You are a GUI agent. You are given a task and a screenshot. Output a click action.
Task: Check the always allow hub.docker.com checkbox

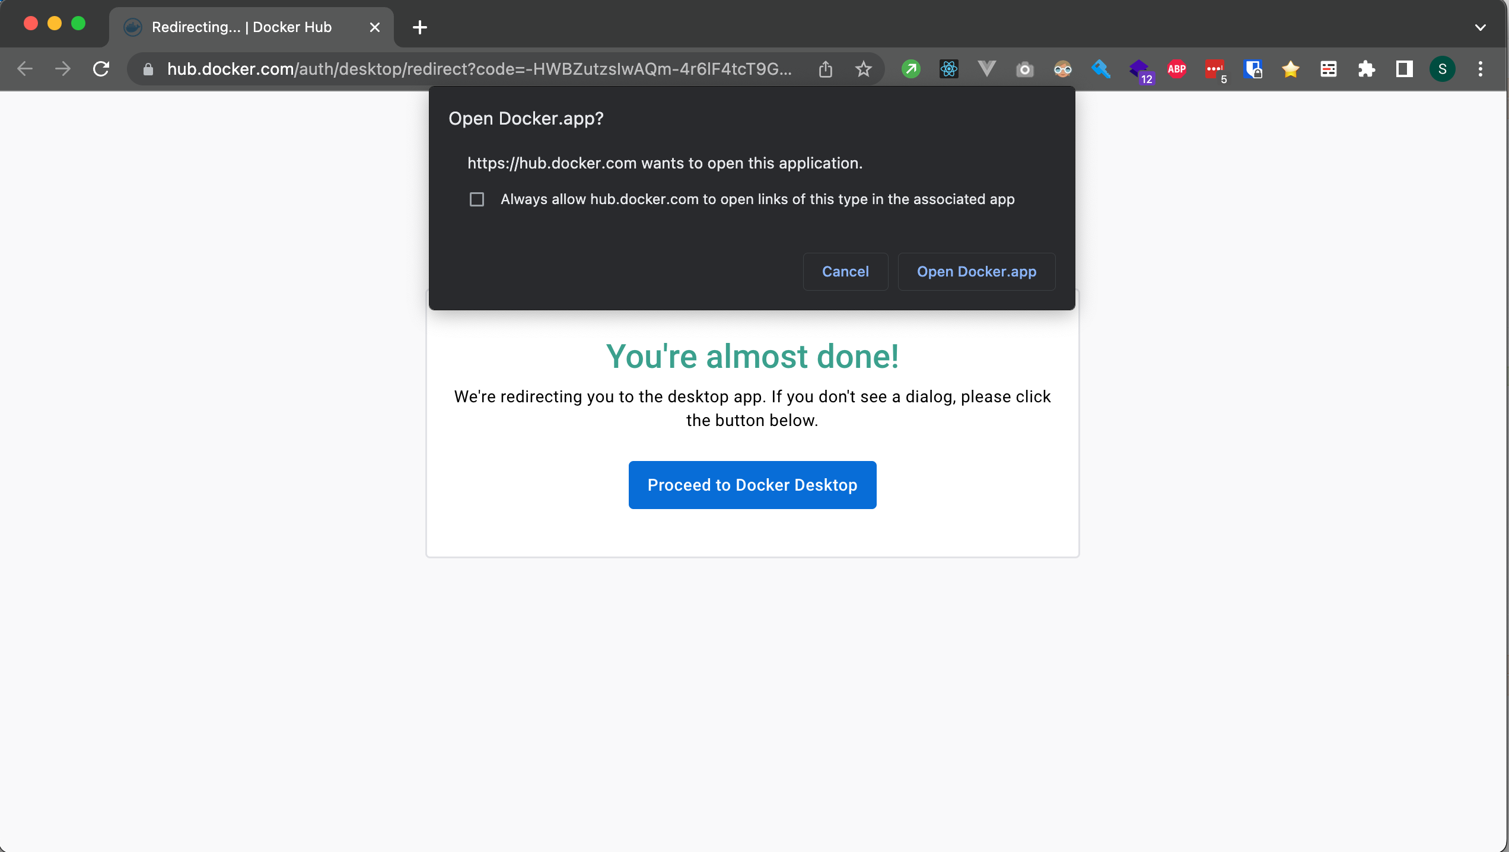476,199
